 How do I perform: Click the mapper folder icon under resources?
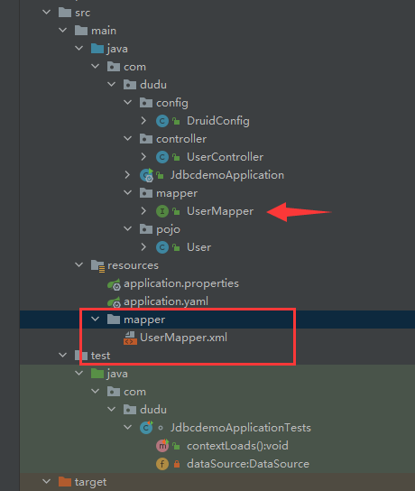(114, 320)
